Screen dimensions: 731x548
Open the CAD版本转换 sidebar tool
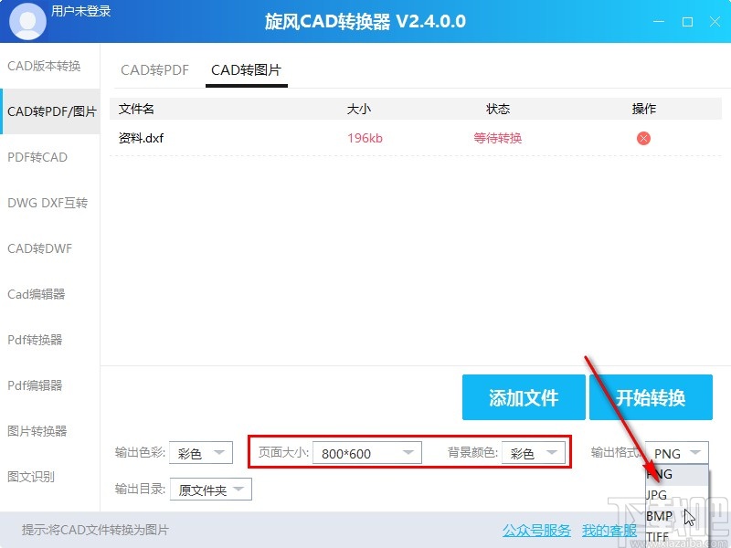click(x=43, y=66)
